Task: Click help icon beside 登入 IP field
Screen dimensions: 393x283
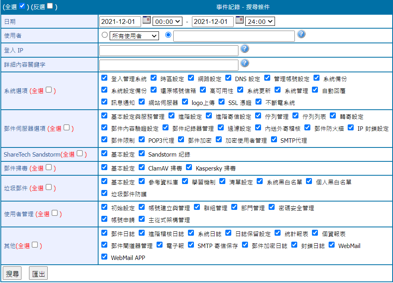Action: (x=245, y=48)
